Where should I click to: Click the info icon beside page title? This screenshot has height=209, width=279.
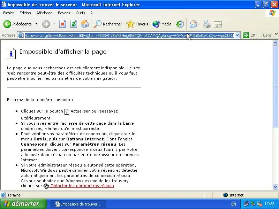(x=11, y=53)
